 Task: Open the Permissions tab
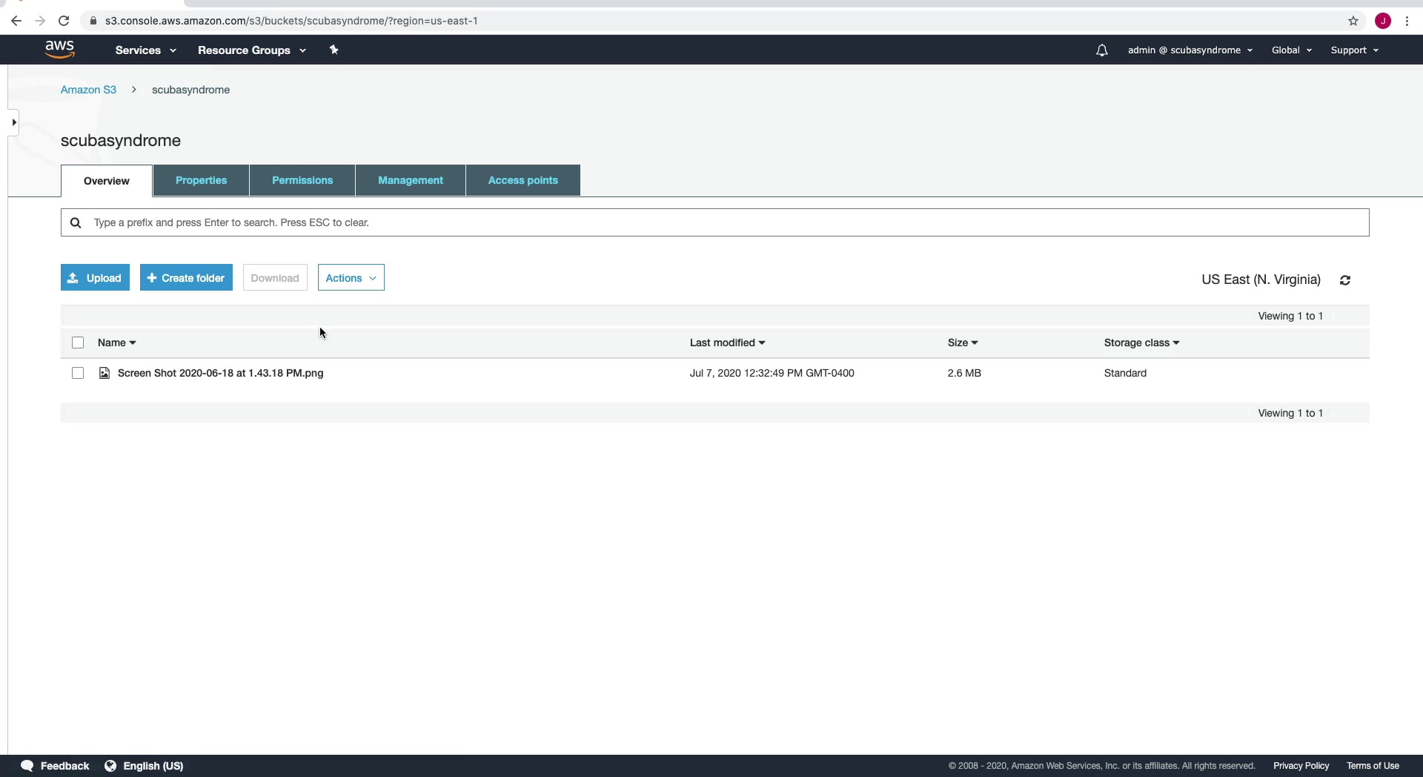302,180
